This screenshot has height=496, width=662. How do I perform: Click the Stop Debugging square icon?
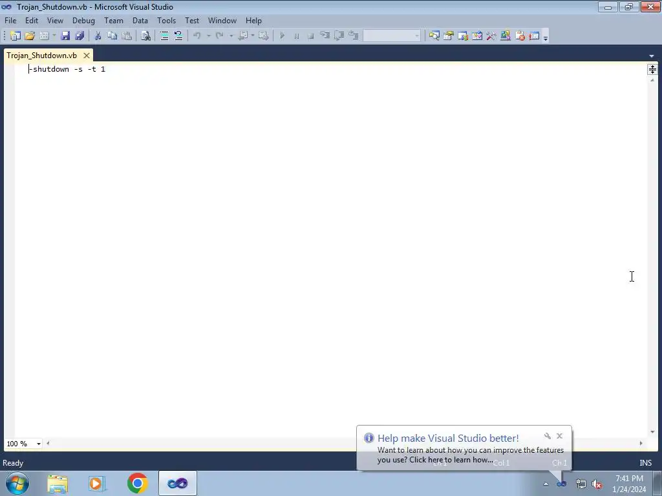click(x=311, y=36)
